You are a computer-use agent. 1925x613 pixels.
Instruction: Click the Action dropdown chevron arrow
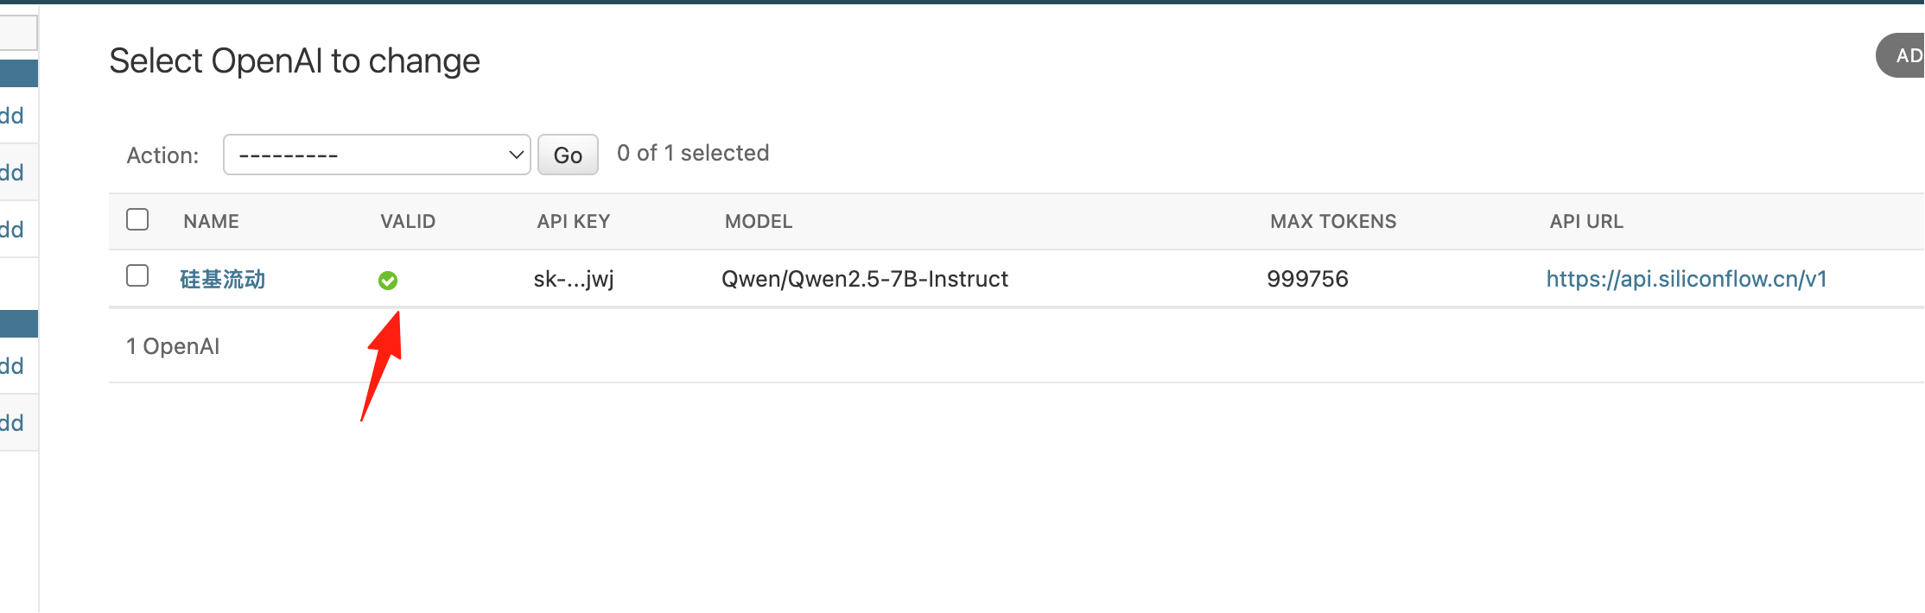click(516, 155)
